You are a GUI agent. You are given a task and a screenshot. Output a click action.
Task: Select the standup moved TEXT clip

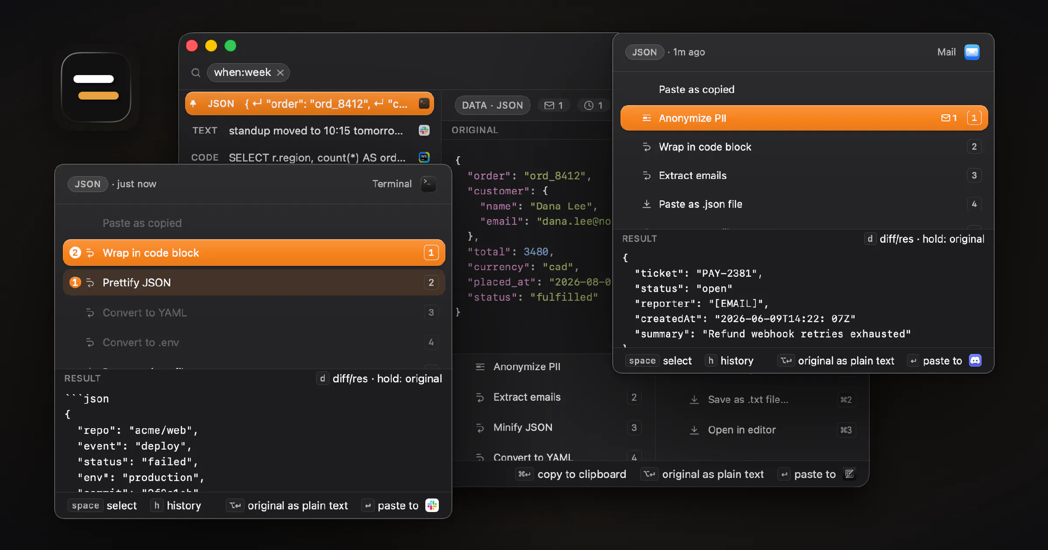pos(309,131)
